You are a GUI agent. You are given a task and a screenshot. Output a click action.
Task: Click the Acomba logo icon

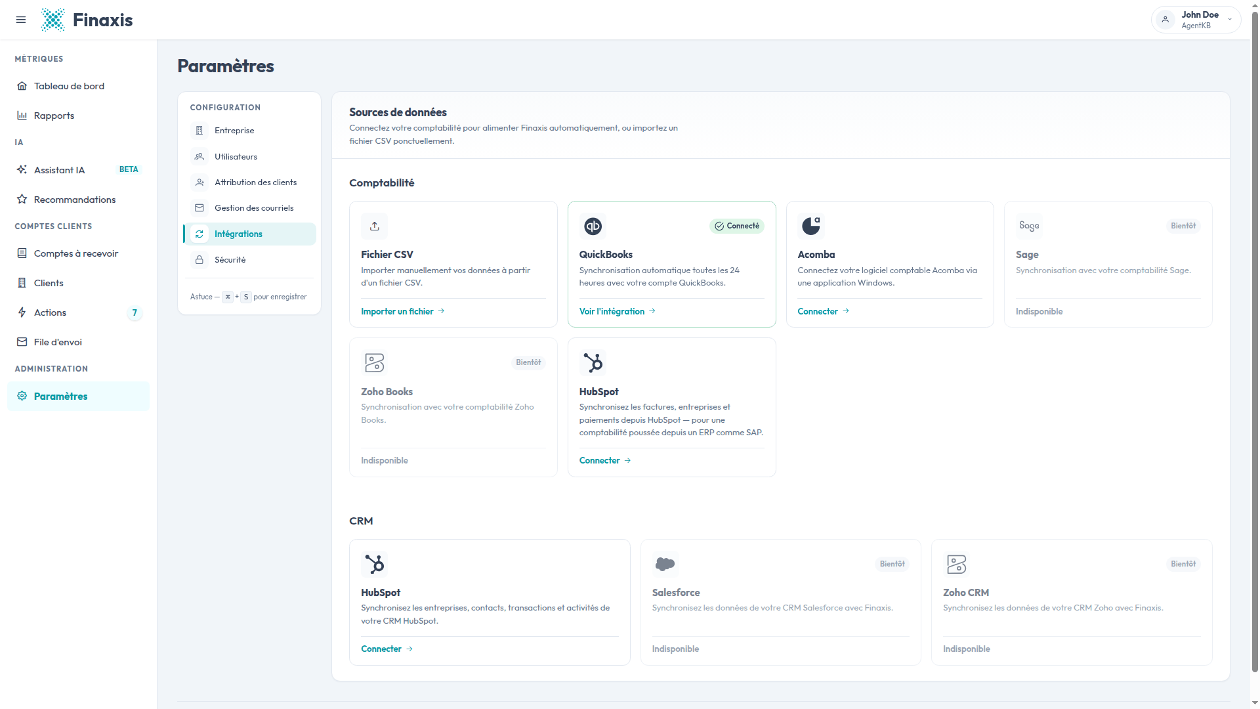[811, 226]
